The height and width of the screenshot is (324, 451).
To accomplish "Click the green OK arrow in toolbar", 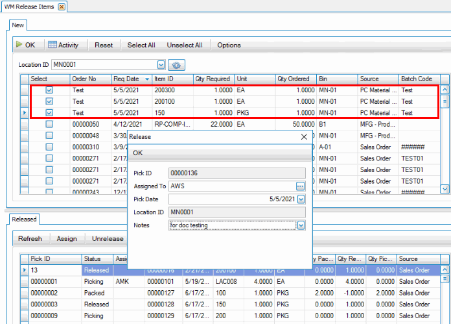I will point(25,45).
